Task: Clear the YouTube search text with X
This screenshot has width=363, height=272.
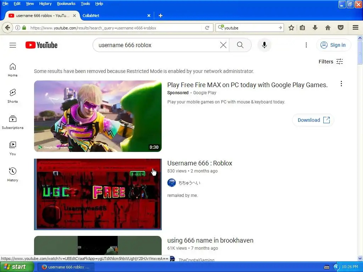Action: [x=223, y=45]
